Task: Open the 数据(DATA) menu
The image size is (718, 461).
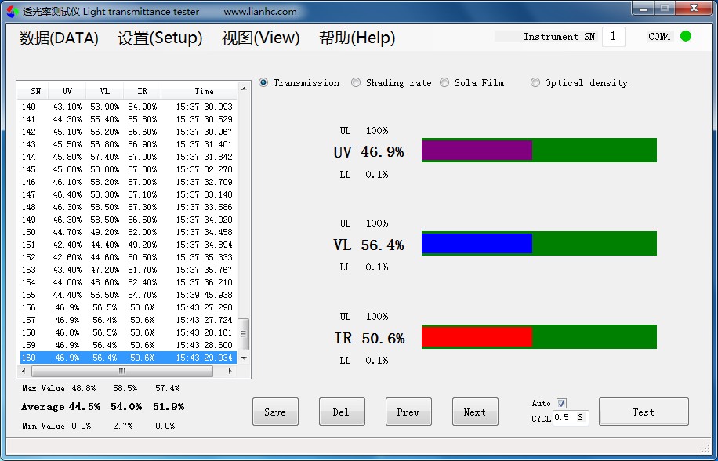Action: [x=59, y=38]
